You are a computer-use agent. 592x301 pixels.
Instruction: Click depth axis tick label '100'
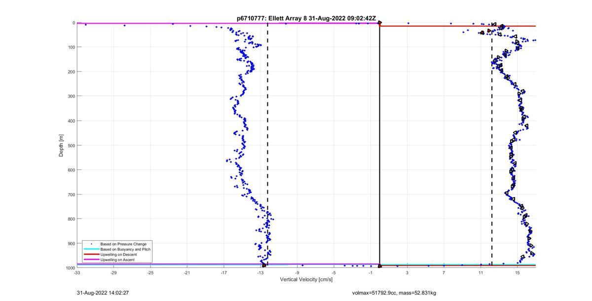point(71,47)
